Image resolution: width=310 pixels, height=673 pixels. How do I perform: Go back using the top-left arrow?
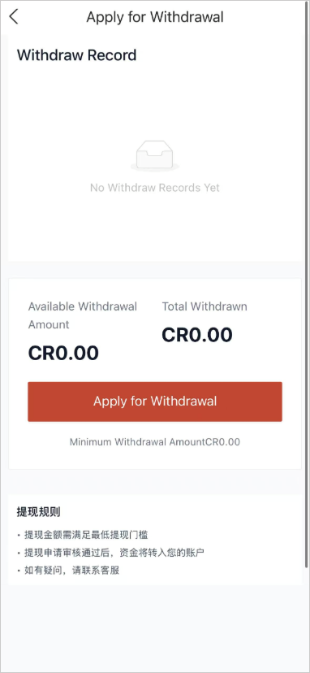(14, 17)
